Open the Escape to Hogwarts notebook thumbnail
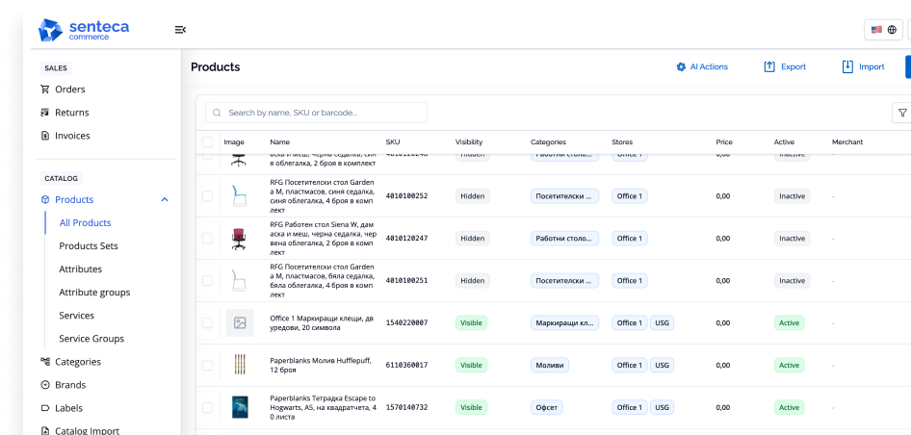The image size is (911, 435). tap(240, 408)
